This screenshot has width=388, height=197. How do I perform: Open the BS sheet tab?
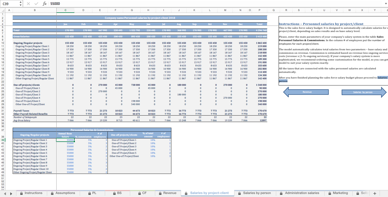(x=117, y=193)
